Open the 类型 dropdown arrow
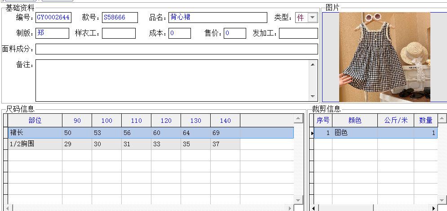Image resolution: width=447 pixels, height=211 pixels. point(313,18)
